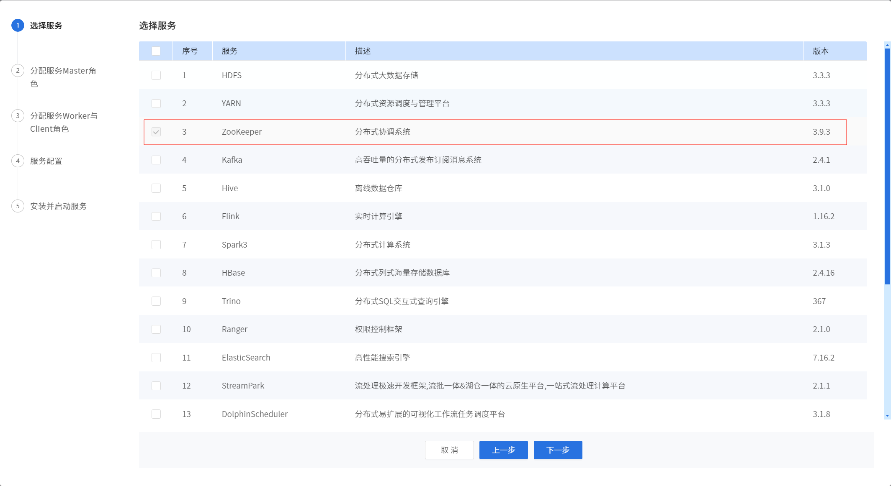Click step 4 circle icon

[18, 161]
